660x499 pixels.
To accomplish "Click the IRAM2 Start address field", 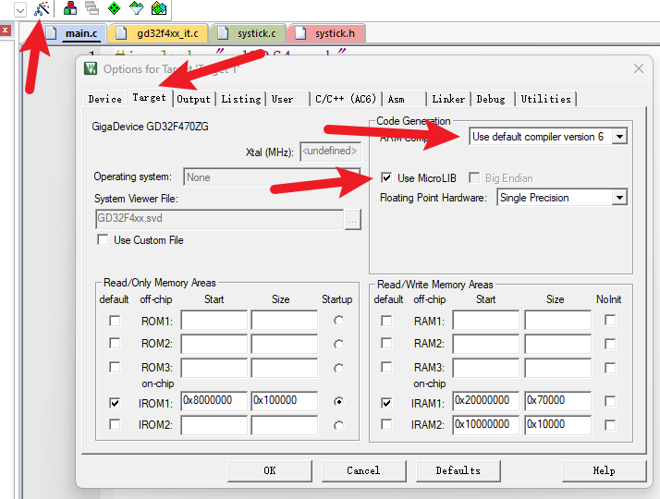I will coord(486,425).
